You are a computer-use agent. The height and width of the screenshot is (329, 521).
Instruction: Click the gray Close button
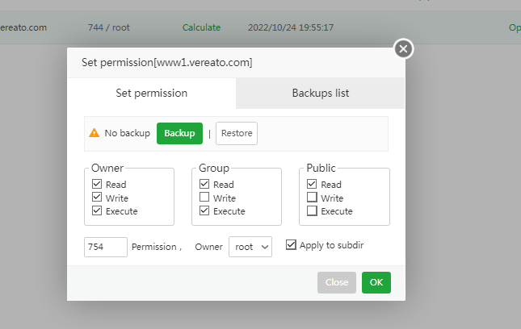337,282
